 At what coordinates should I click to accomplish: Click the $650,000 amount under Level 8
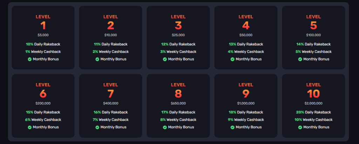(x=178, y=103)
